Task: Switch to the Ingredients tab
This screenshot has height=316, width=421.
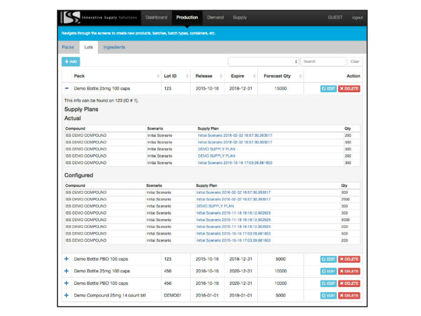Action: (114, 47)
